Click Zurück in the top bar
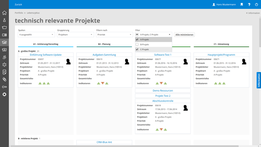The width and height of the screenshot is (261, 147). coord(18,4)
